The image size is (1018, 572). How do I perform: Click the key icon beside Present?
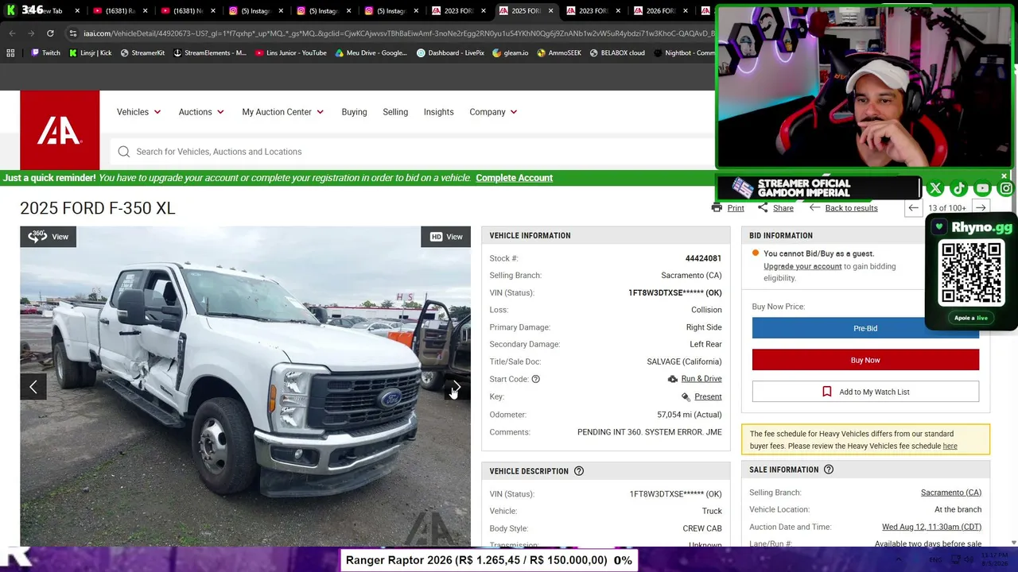click(x=686, y=396)
